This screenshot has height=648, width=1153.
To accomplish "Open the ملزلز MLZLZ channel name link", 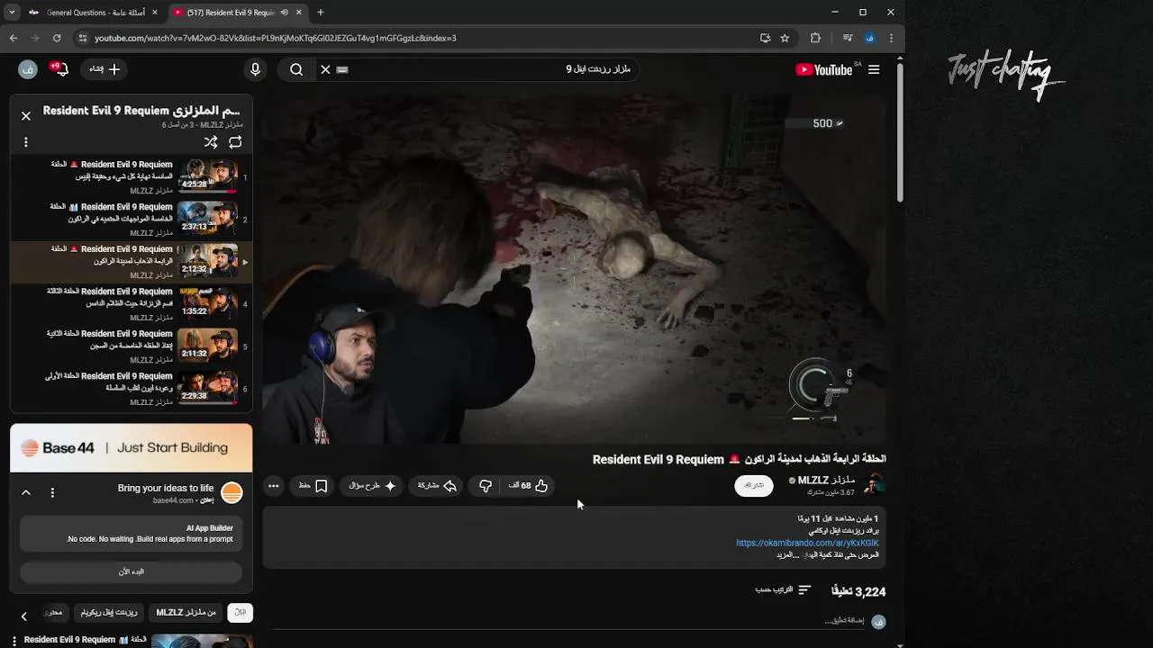I will 826,480.
